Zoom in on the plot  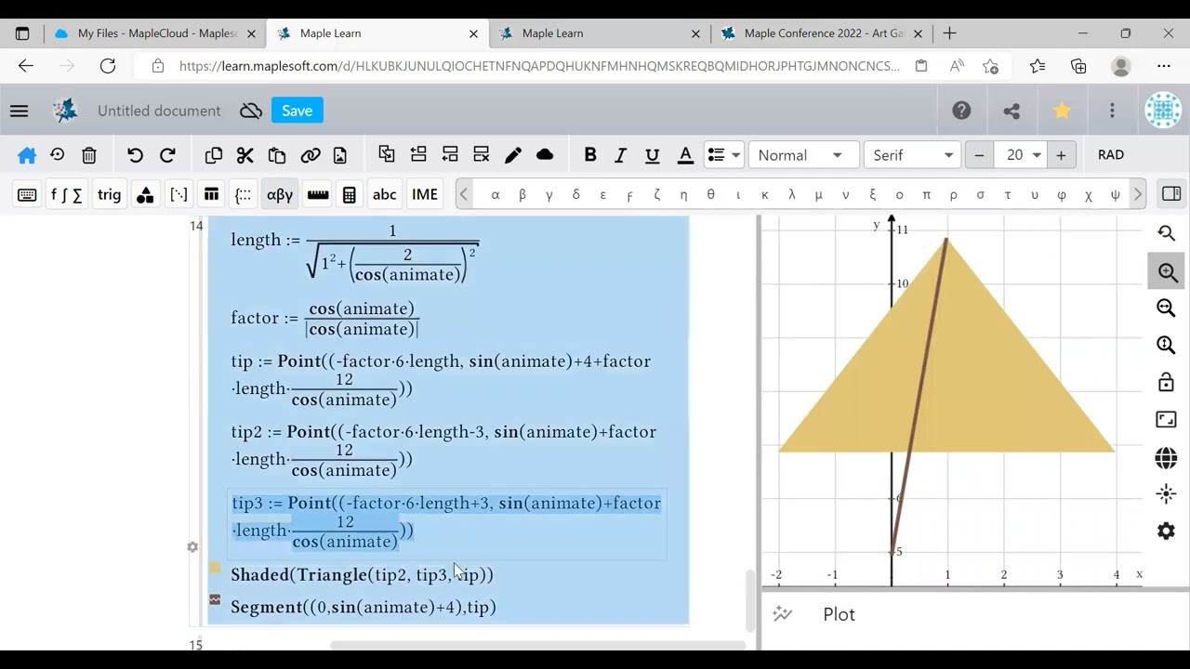click(x=1166, y=271)
